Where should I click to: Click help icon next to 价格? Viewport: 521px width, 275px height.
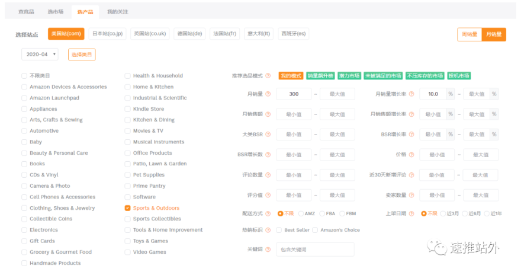click(411, 155)
